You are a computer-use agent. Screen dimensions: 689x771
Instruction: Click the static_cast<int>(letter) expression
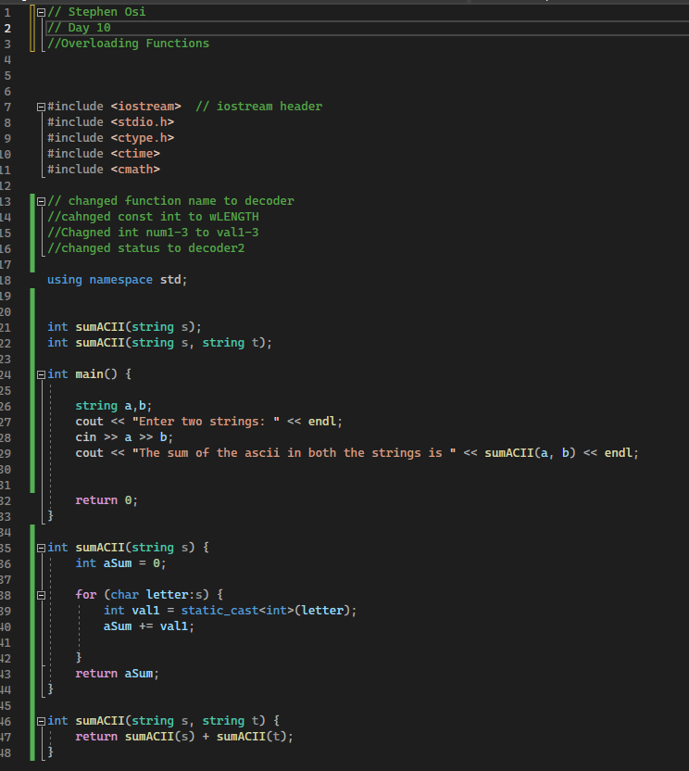266,610
